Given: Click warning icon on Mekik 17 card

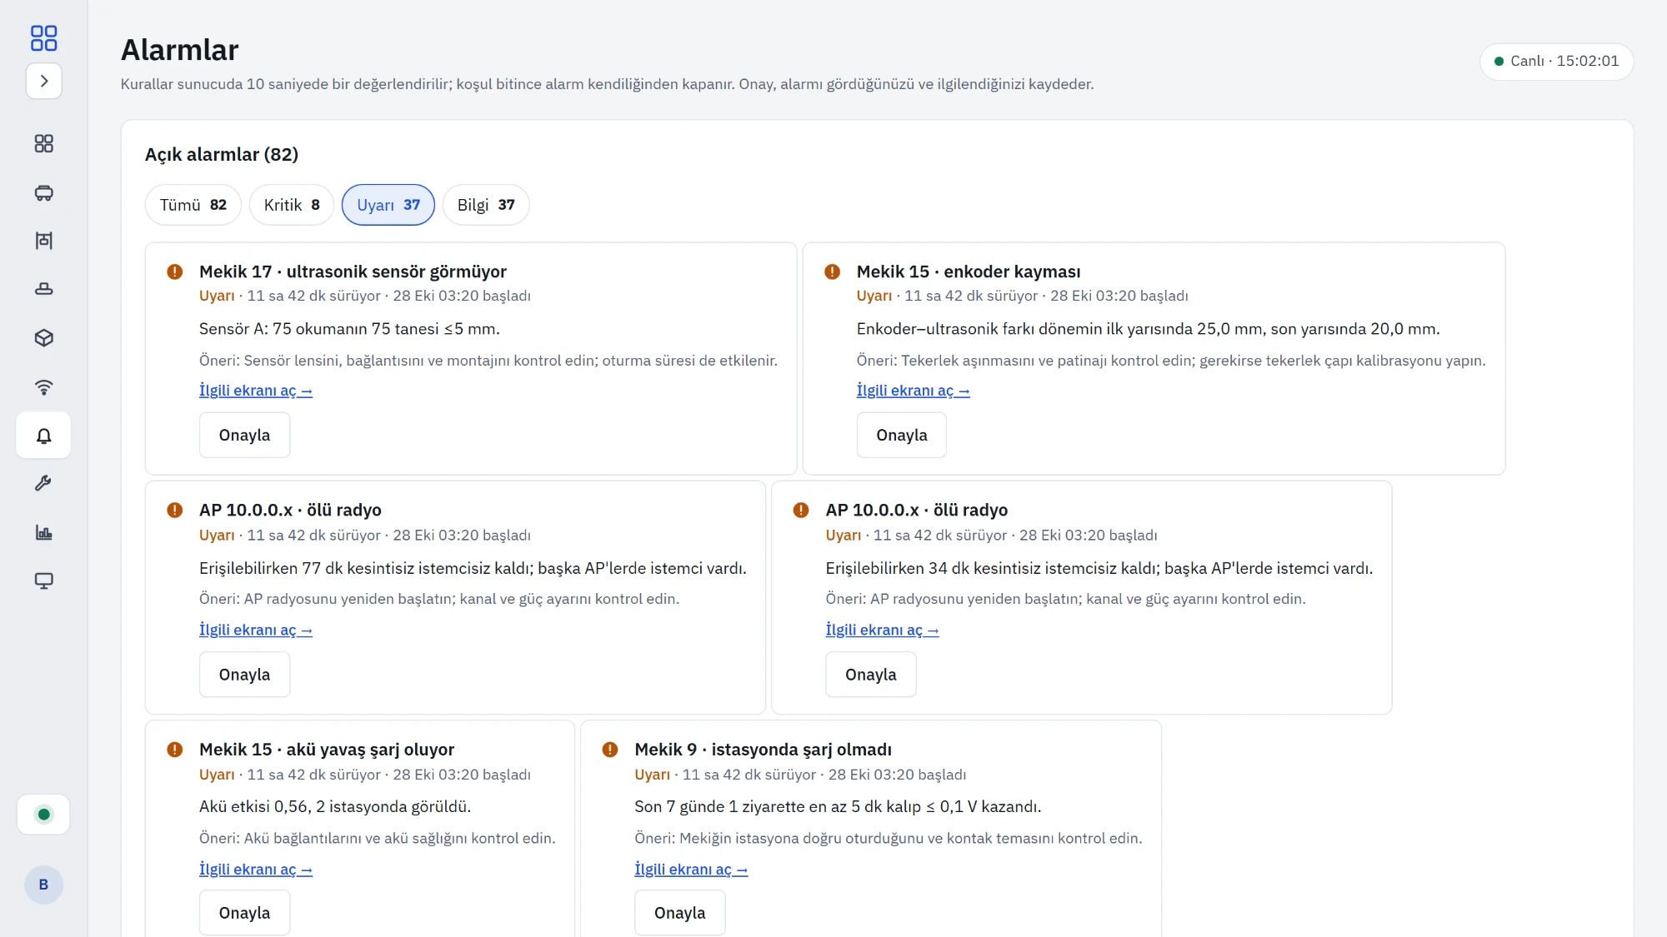Looking at the screenshot, I should [175, 272].
